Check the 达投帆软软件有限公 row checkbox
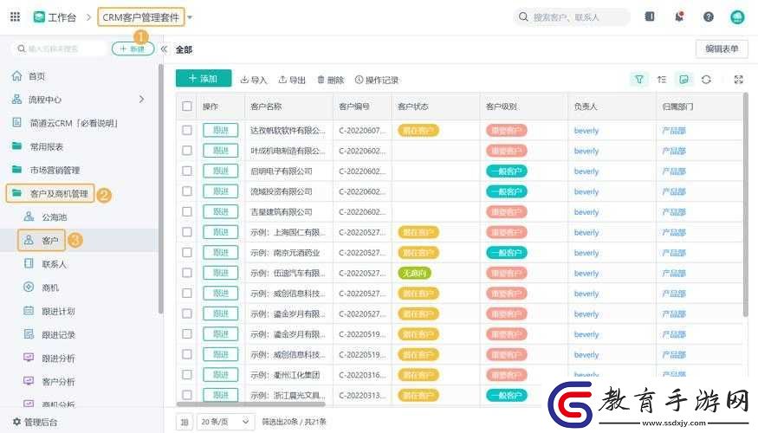This screenshot has height=433, width=758. [187, 131]
